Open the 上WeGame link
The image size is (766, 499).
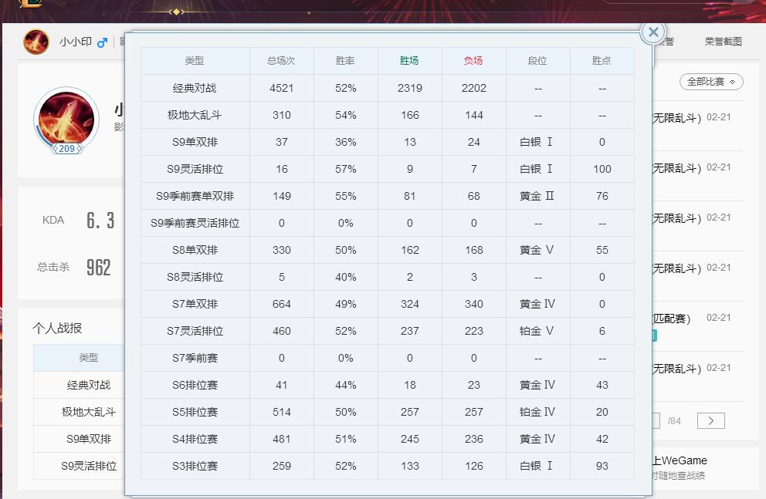point(680,460)
